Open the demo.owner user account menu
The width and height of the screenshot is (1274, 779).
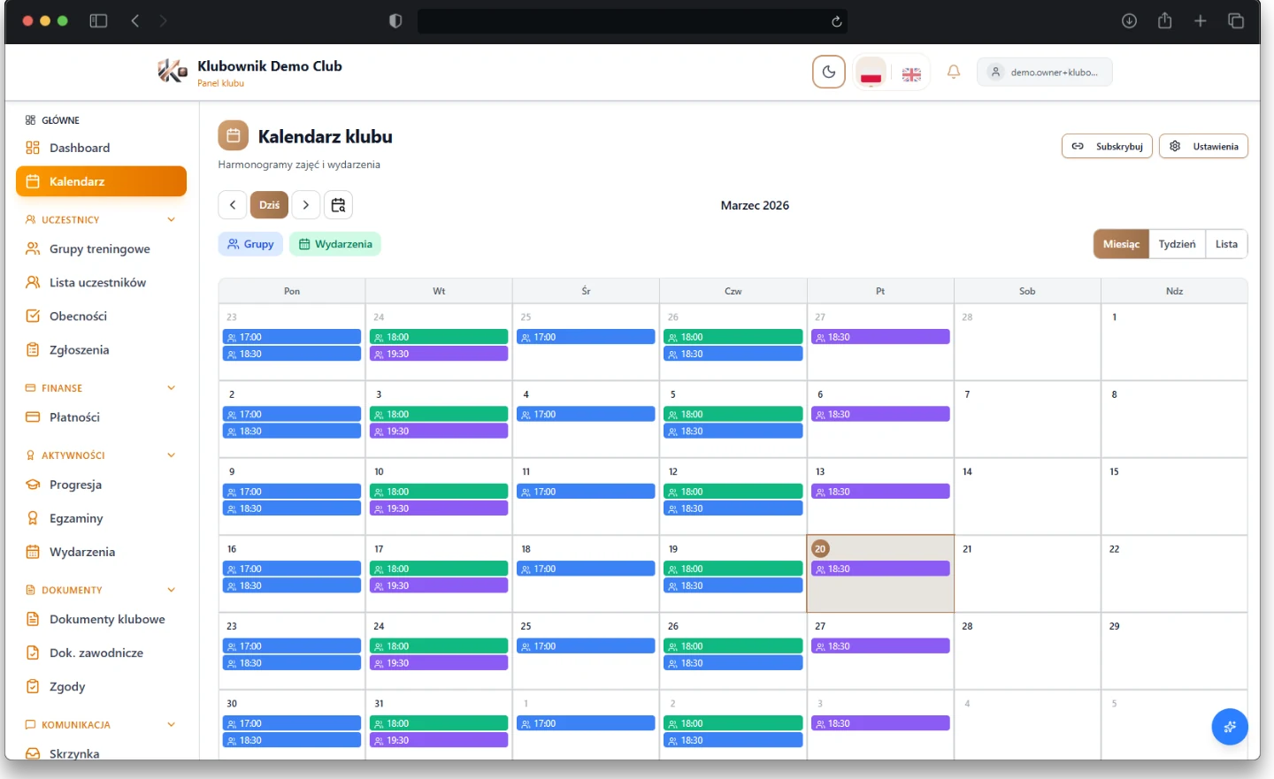1044,73
